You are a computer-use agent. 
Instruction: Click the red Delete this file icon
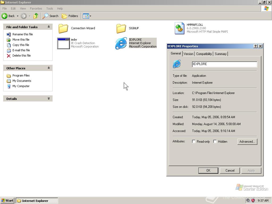click(9, 56)
